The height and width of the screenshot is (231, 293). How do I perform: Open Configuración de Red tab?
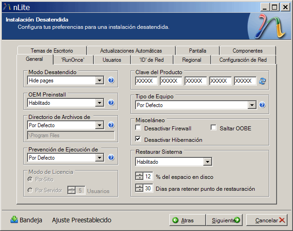tap(243, 60)
